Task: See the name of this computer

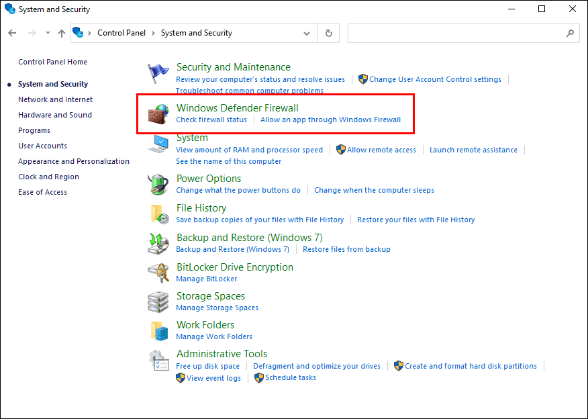Action: [x=228, y=161]
